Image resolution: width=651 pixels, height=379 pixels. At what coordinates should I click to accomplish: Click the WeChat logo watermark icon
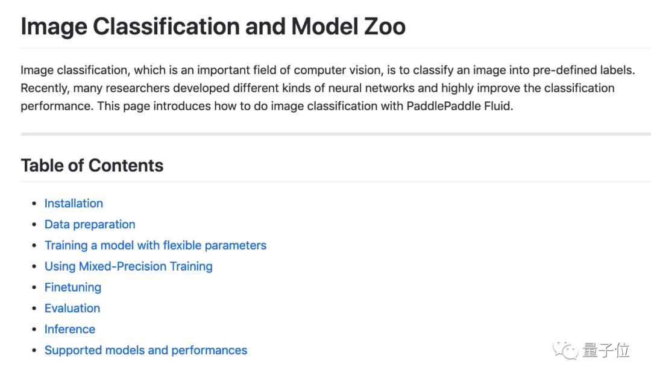tap(567, 350)
